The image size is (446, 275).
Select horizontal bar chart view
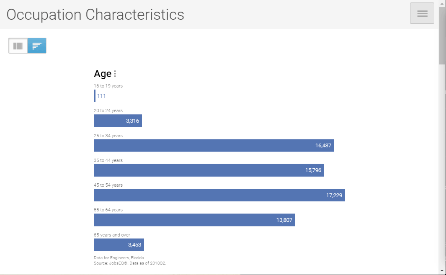click(x=37, y=46)
